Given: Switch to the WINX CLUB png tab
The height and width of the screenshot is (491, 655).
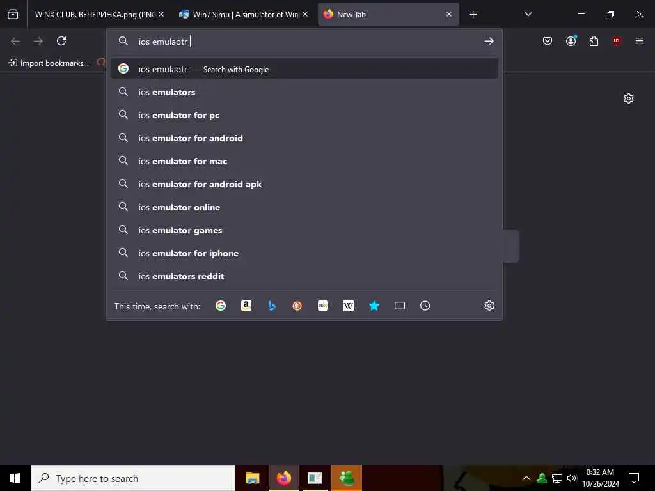Looking at the screenshot, I should [x=99, y=14].
